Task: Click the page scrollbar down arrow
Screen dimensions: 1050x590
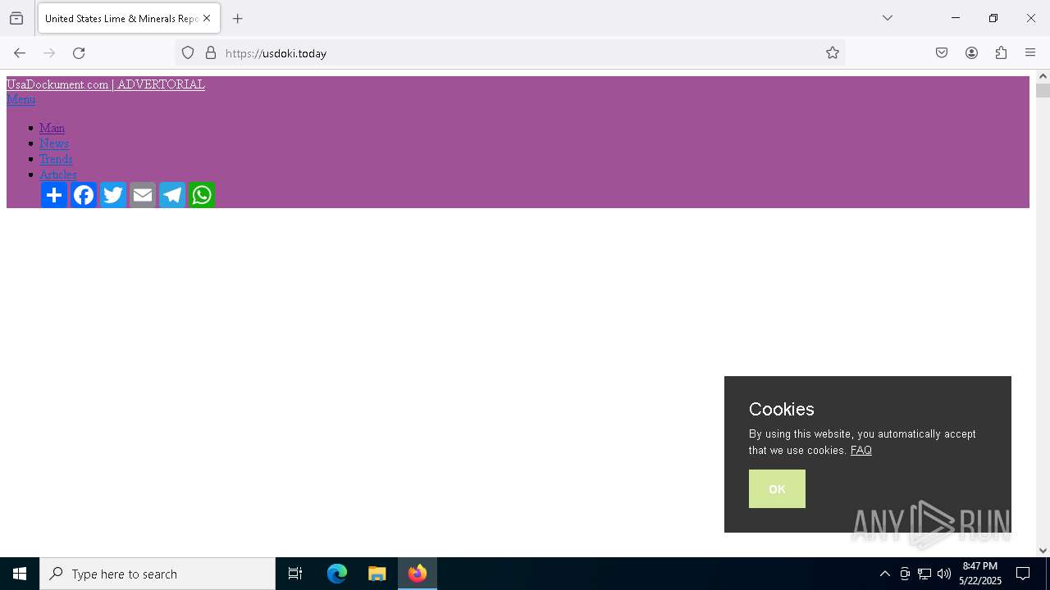Action: click(1043, 551)
